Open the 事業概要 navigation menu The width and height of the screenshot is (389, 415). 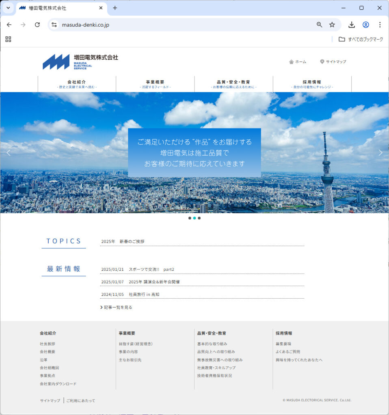pos(155,84)
